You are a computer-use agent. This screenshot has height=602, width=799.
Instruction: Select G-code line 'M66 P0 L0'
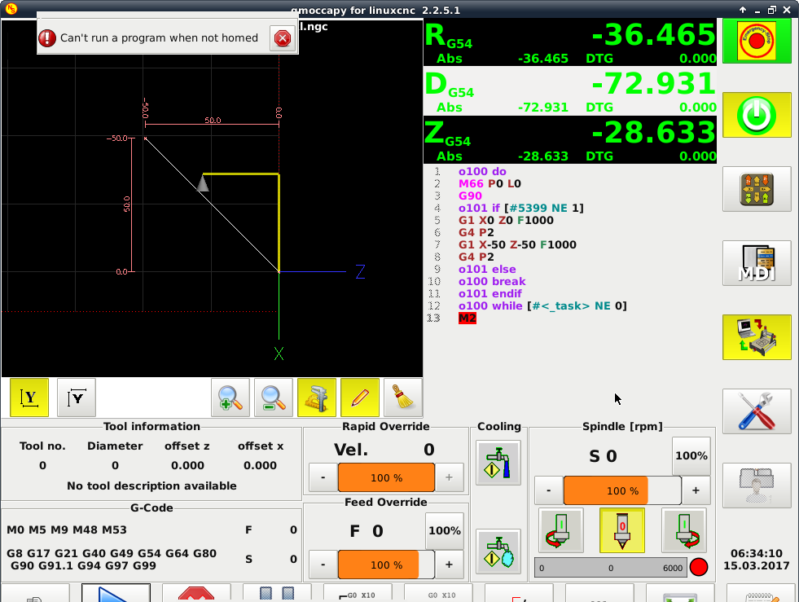(489, 183)
